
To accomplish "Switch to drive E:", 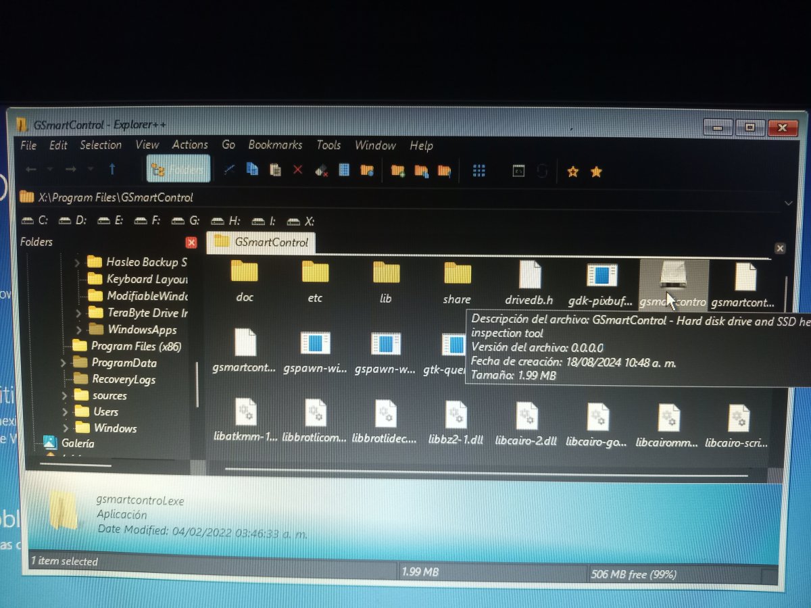I will point(110,220).
